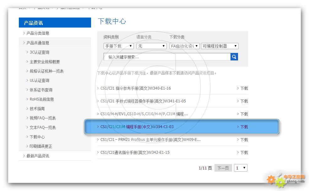Open RoHS法规信息 sidebar item
Viewport: 309px width, 191px height.
(x=41, y=99)
